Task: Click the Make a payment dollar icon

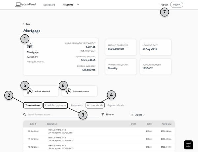Action: coord(30,91)
